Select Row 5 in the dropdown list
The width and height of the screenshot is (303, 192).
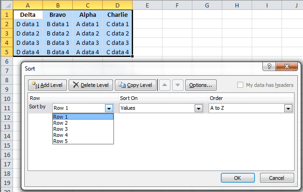pyautogui.click(x=83, y=141)
